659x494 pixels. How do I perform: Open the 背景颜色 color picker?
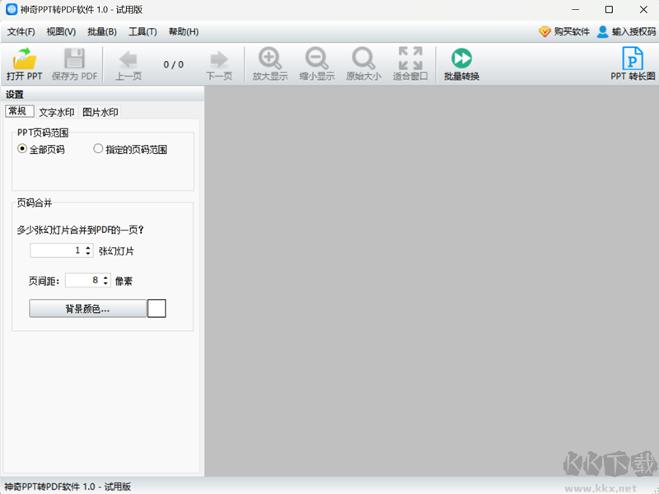tap(87, 308)
